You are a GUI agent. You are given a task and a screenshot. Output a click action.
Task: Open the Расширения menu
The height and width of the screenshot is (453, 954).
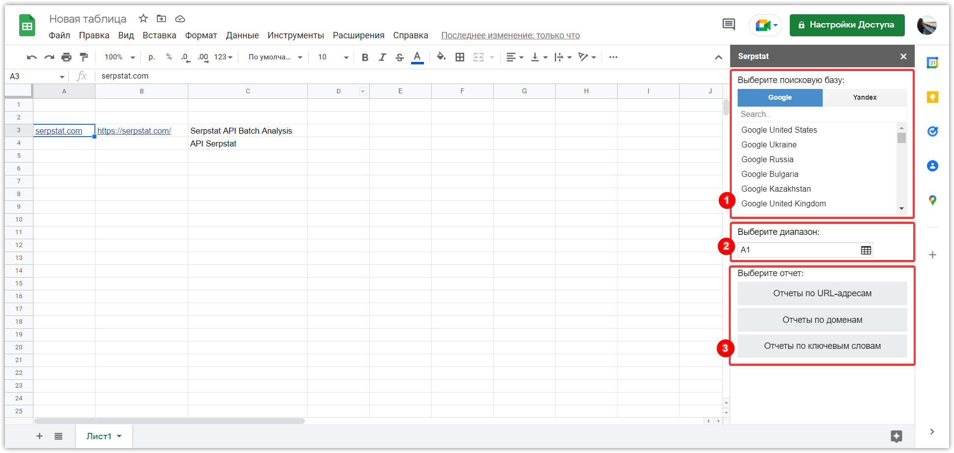coord(358,35)
